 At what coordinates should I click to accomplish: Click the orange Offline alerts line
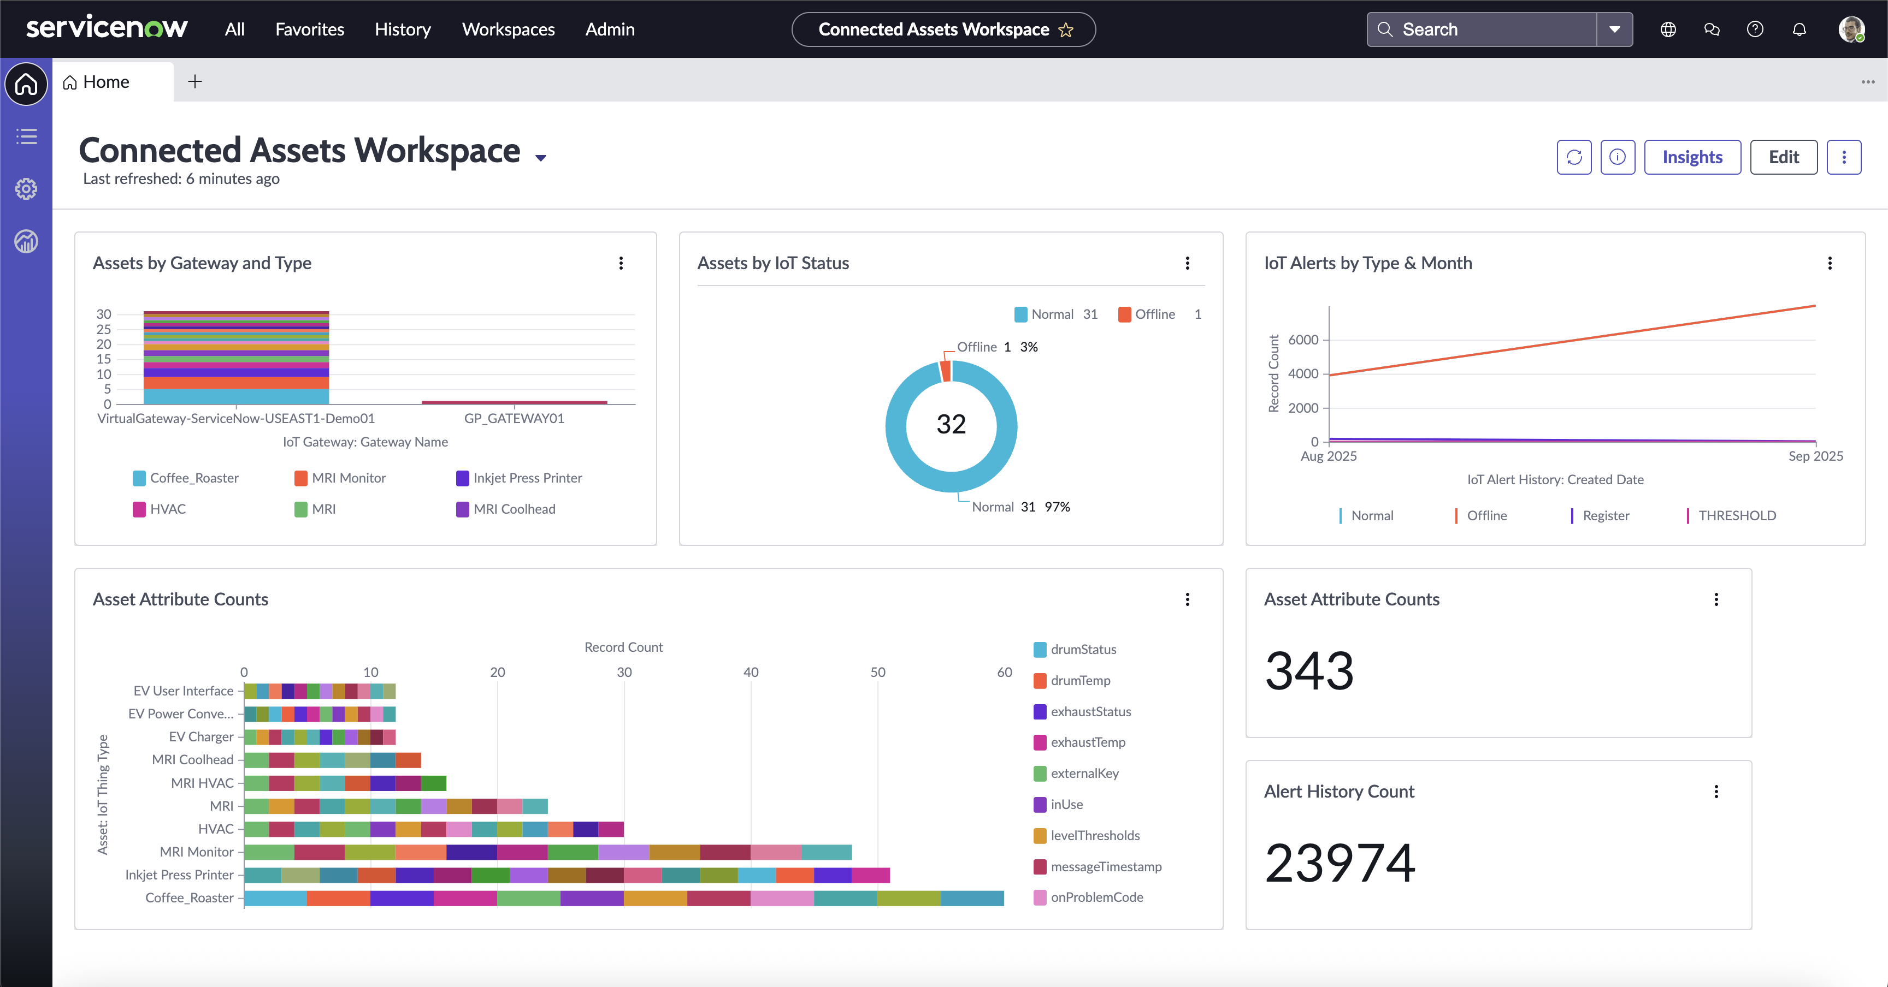tap(1572, 341)
